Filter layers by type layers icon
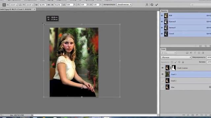Image resolution: width=211 pixels, height=118 pixels. pos(195,53)
